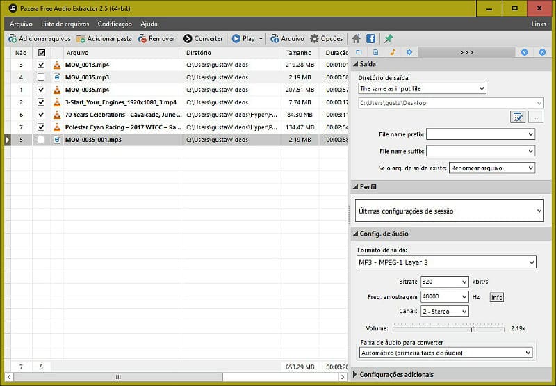The height and width of the screenshot is (386, 556).
Task: Open the blue gear settings tab icon
Action: [x=409, y=52]
